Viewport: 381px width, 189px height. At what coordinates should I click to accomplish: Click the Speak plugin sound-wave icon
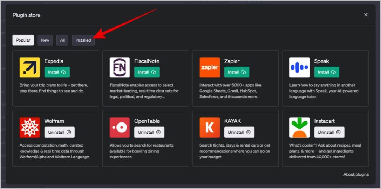[300, 68]
